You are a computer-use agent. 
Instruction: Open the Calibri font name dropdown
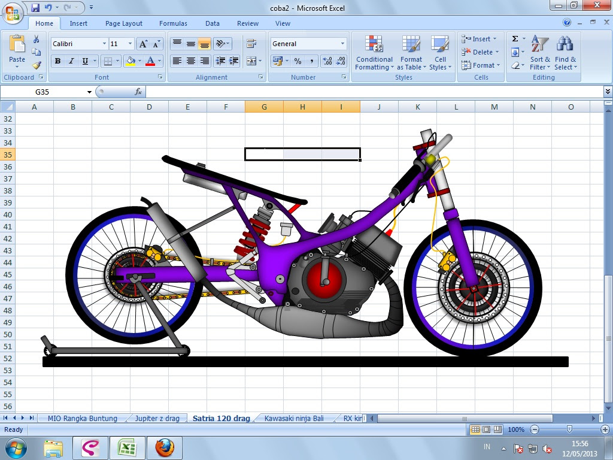[104, 44]
